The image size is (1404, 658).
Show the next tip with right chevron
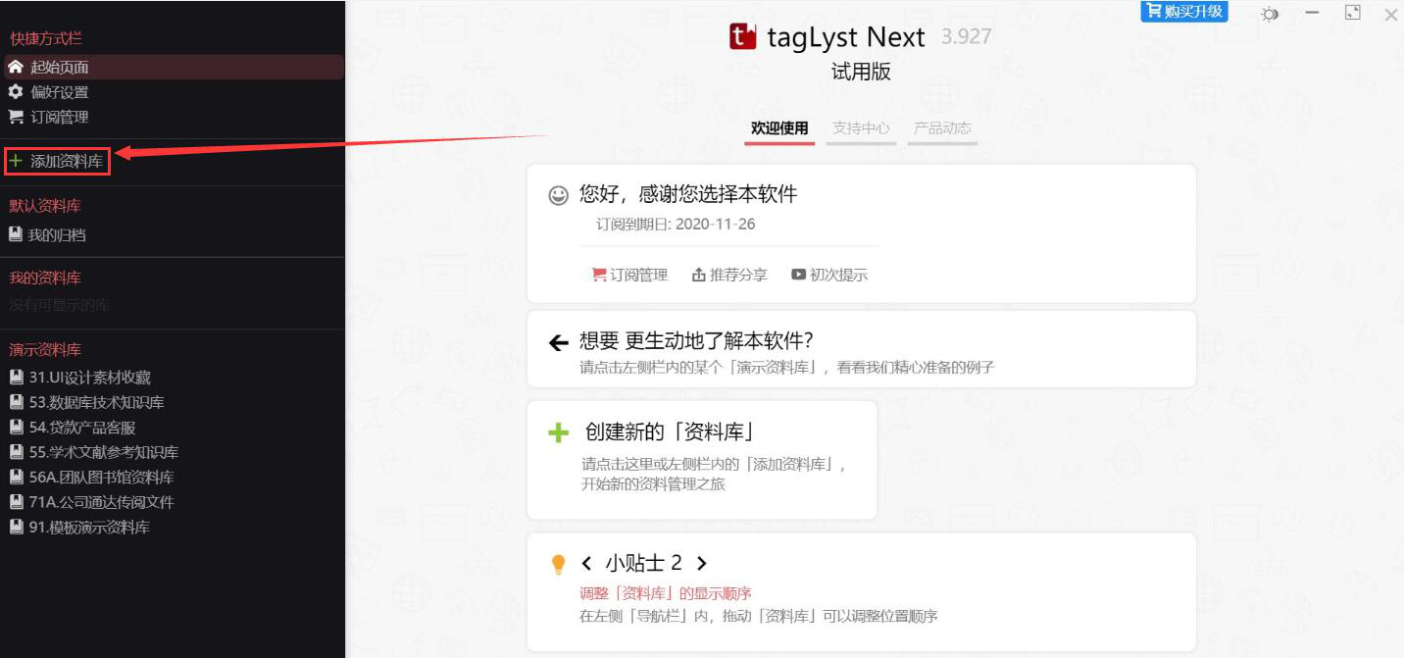click(701, 563)
